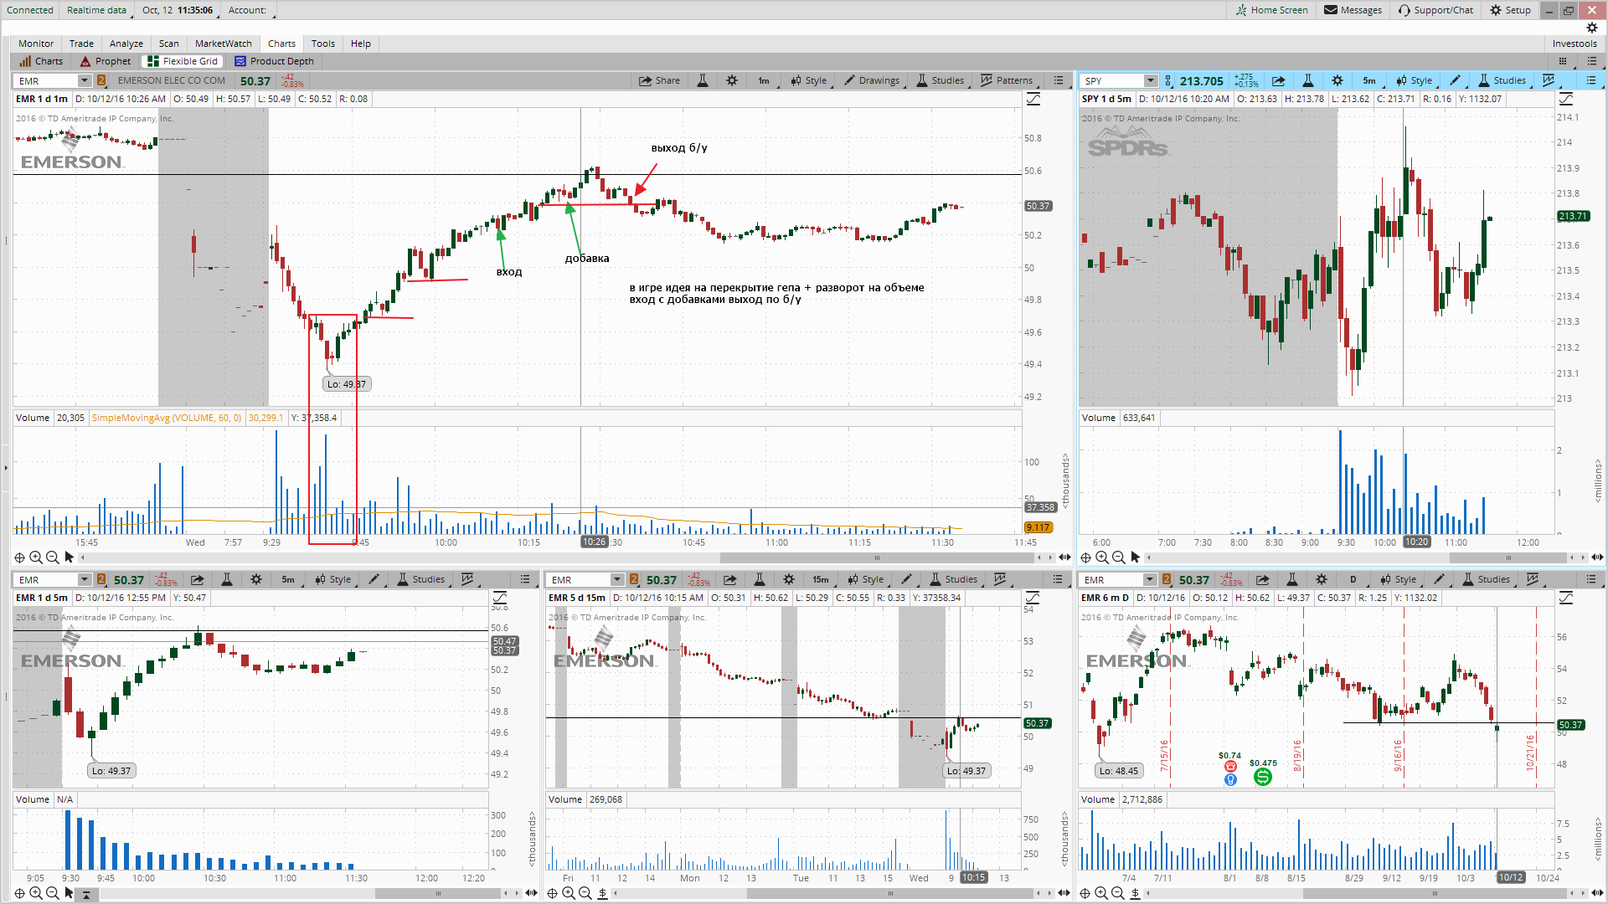The image size is (1608, 904).
Task: Select pointer cursor tool below main chart
Action: click(x=70, y=557)
